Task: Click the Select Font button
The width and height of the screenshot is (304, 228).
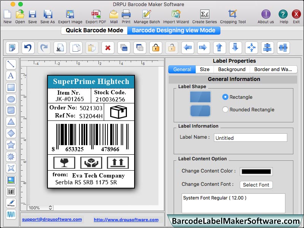Action: click(x=256, y=185)
